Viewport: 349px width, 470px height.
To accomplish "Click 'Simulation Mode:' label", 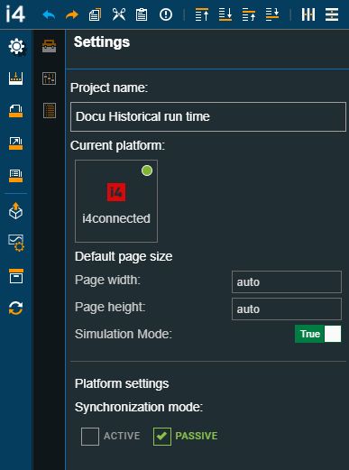I will tap(124, 334).
